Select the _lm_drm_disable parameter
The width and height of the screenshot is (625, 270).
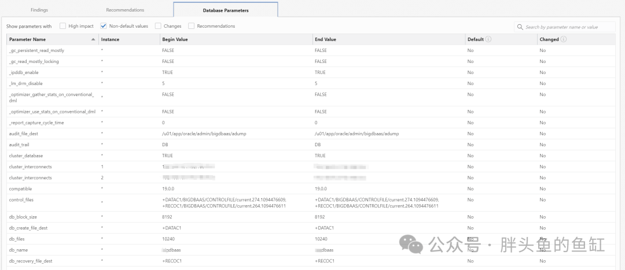click(x=26, y=83)
